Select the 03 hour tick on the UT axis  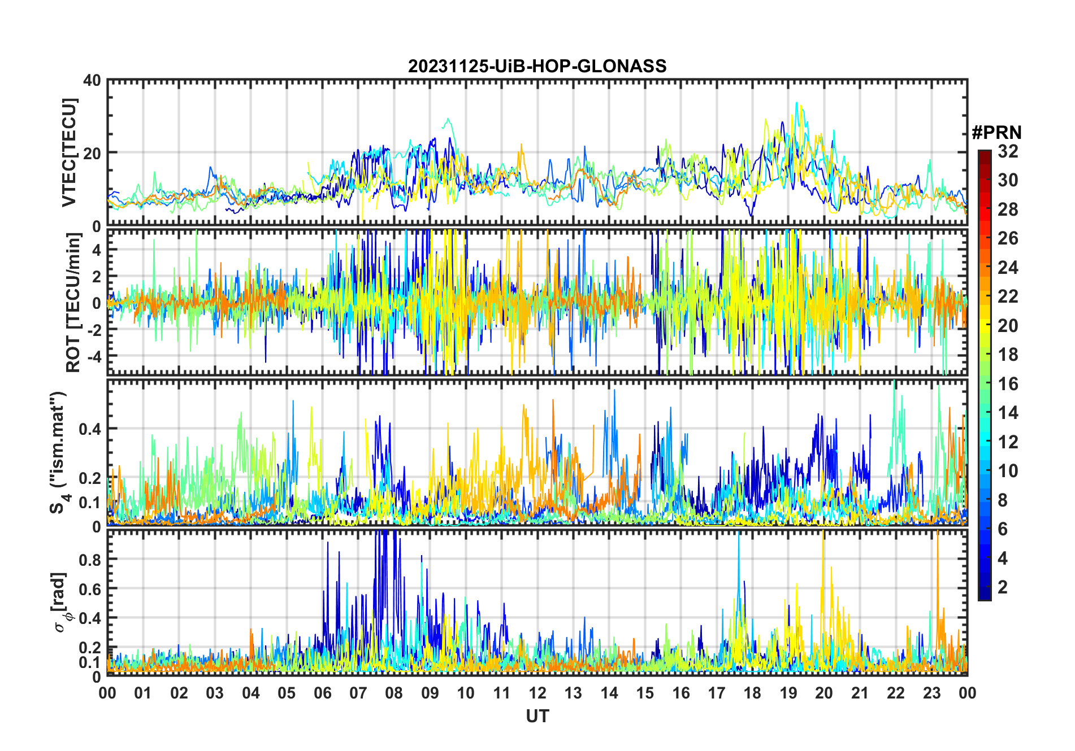(x=215, y=693)
